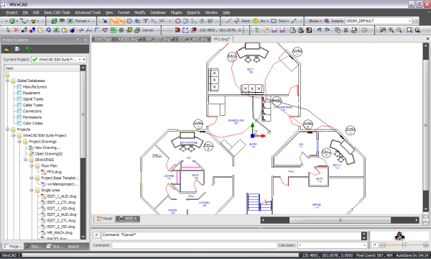
Task: Open the VDDIM_DEFAULT dropdown
Action: 410,21
